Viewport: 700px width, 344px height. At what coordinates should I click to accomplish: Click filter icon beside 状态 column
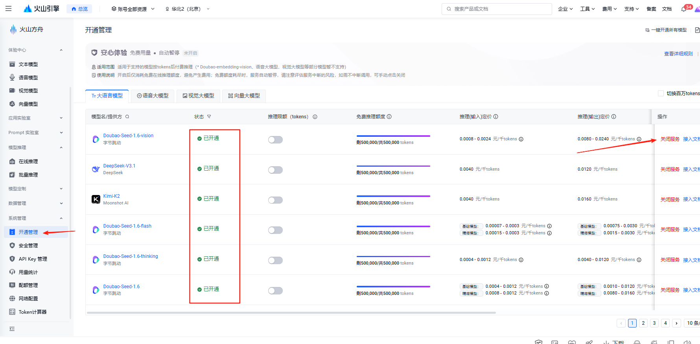tap(209, 117)
